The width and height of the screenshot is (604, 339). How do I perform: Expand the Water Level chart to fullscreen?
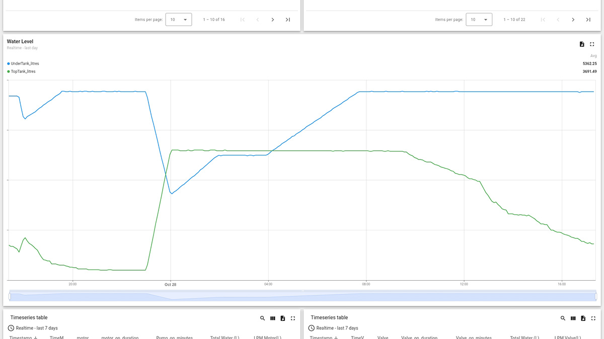coord(592,44)
